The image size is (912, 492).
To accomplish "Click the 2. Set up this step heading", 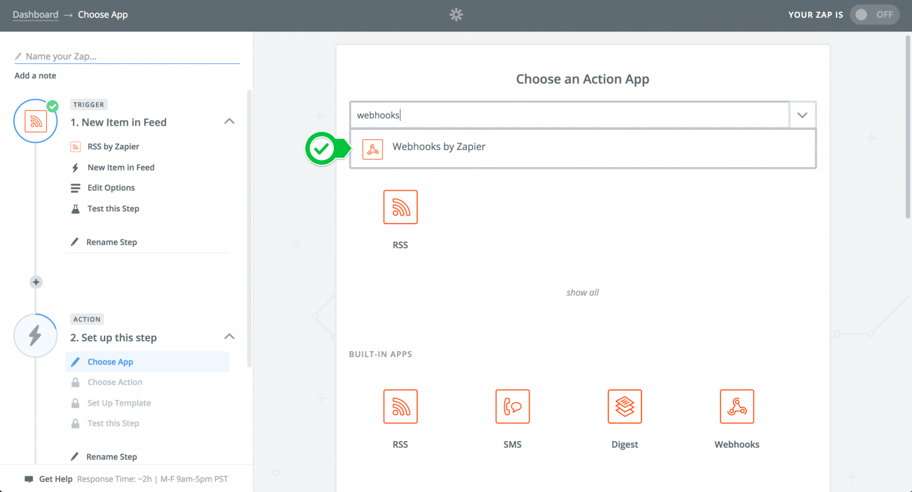I will pos(113,338).
